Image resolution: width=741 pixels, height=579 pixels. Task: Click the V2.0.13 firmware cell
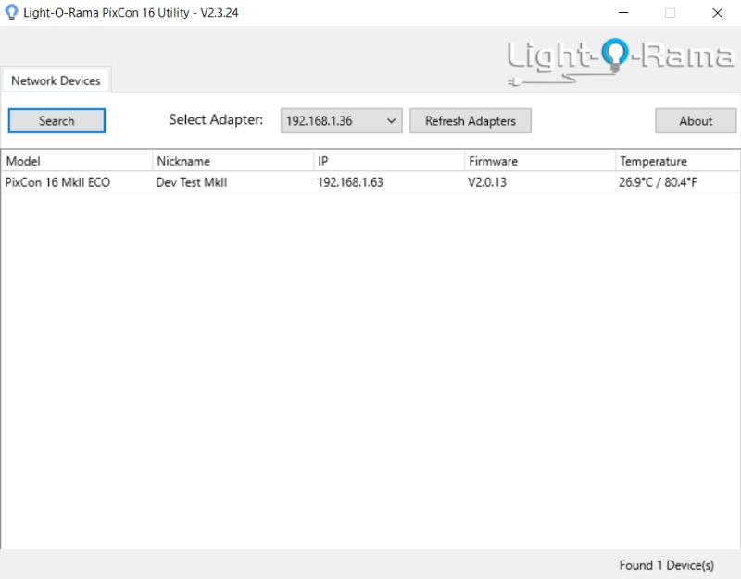point(487,182)
